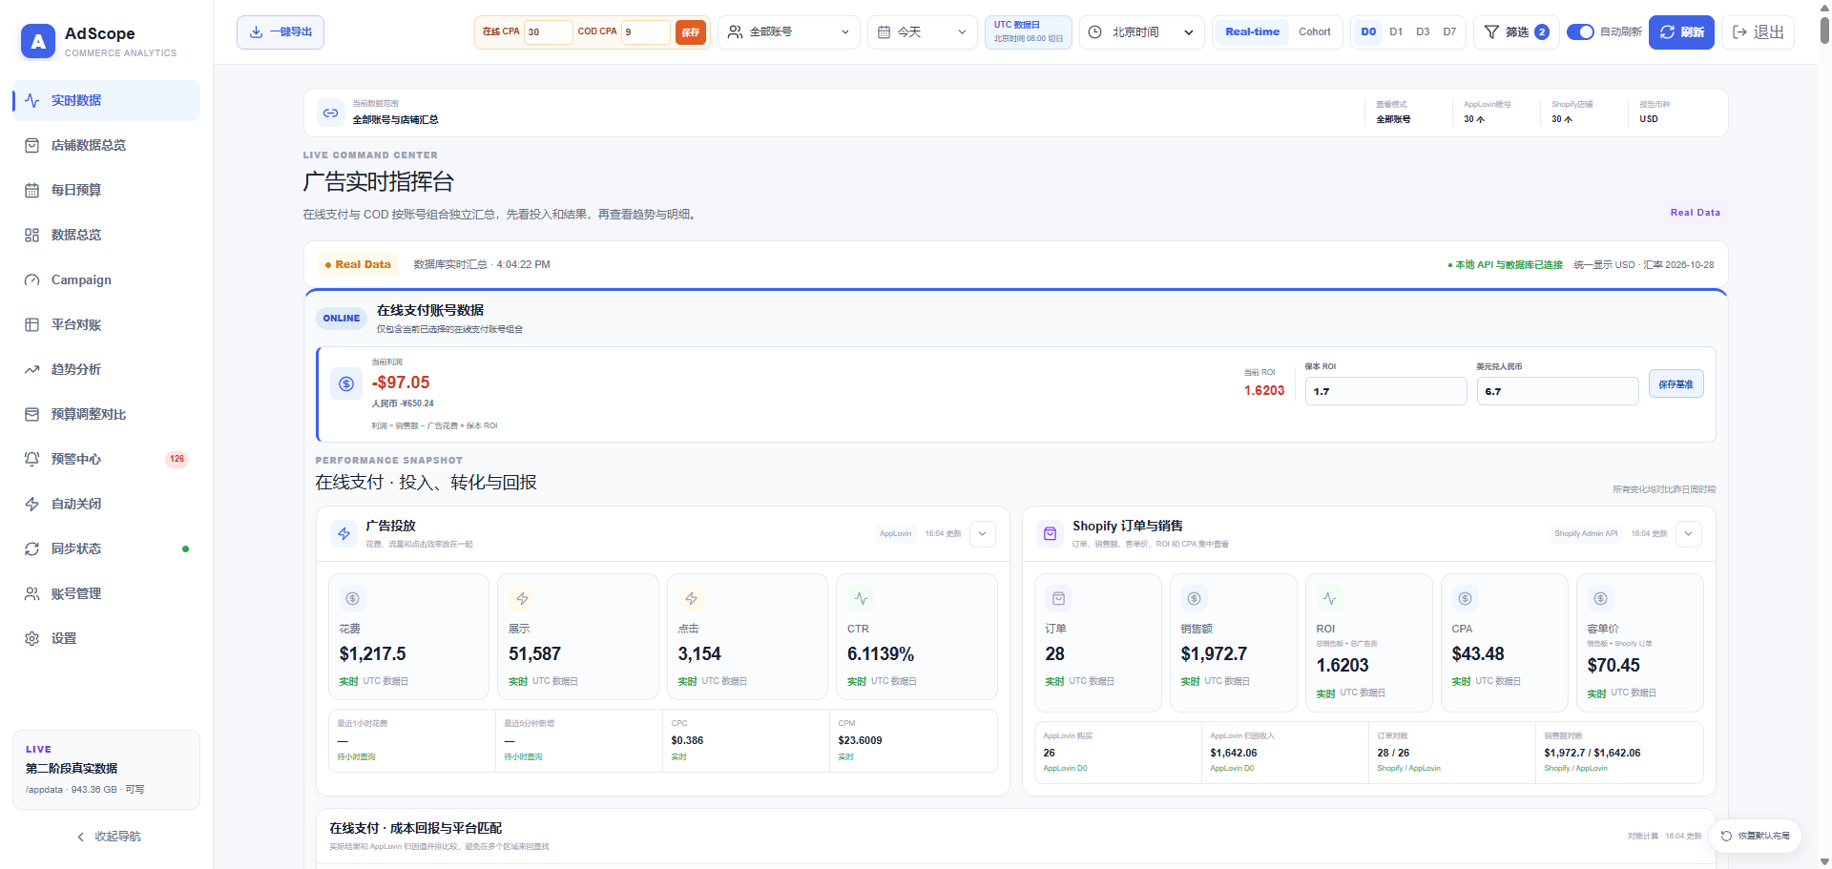Click the blue 刷新 button
1832x869 pixels.
(x=1681, y=32)
